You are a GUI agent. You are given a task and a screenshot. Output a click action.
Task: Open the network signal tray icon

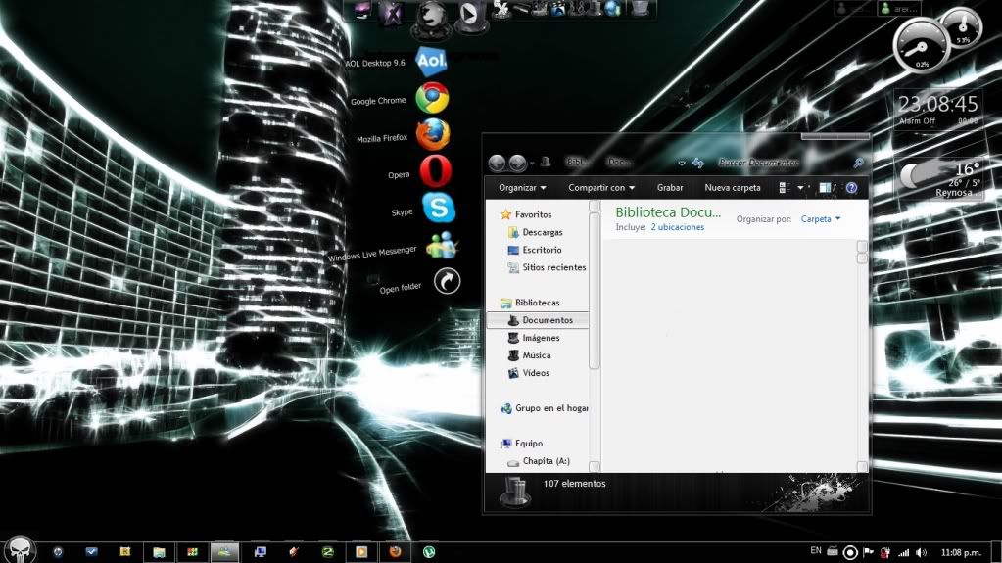(x=904, y=552)
